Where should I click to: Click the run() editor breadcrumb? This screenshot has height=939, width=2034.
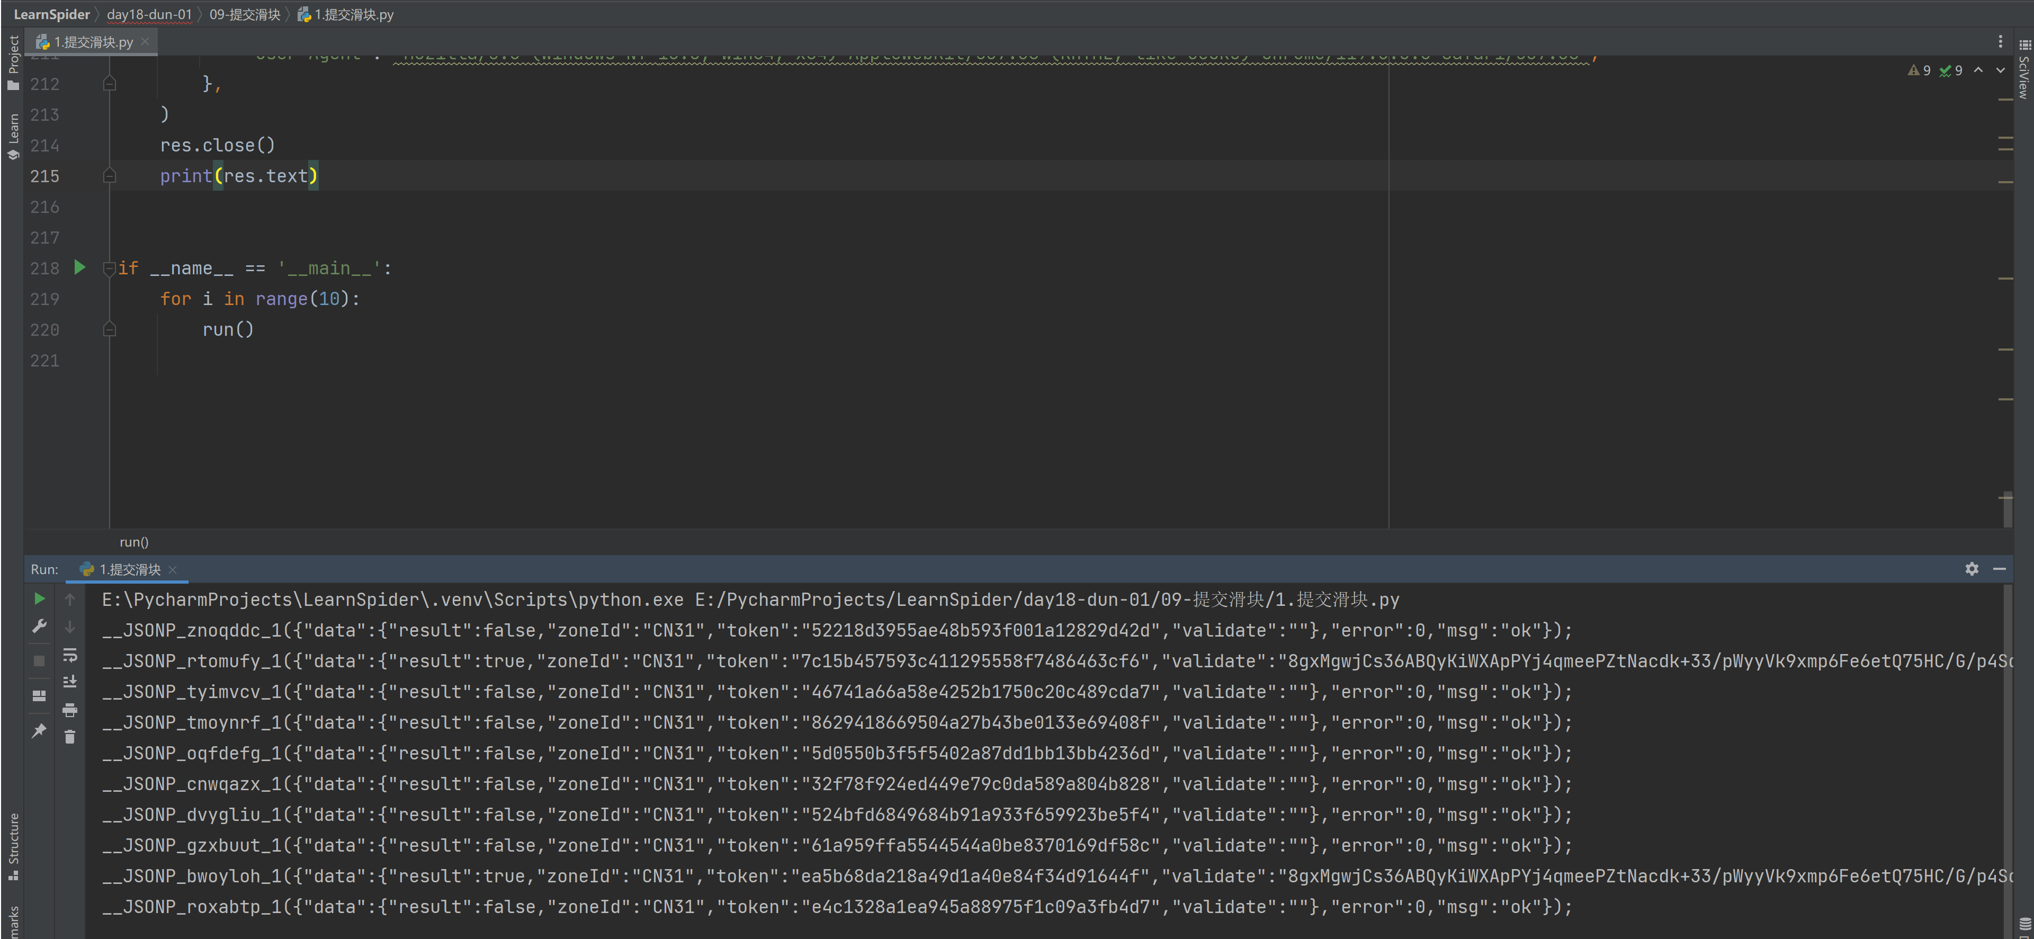(x=133, y=542)
